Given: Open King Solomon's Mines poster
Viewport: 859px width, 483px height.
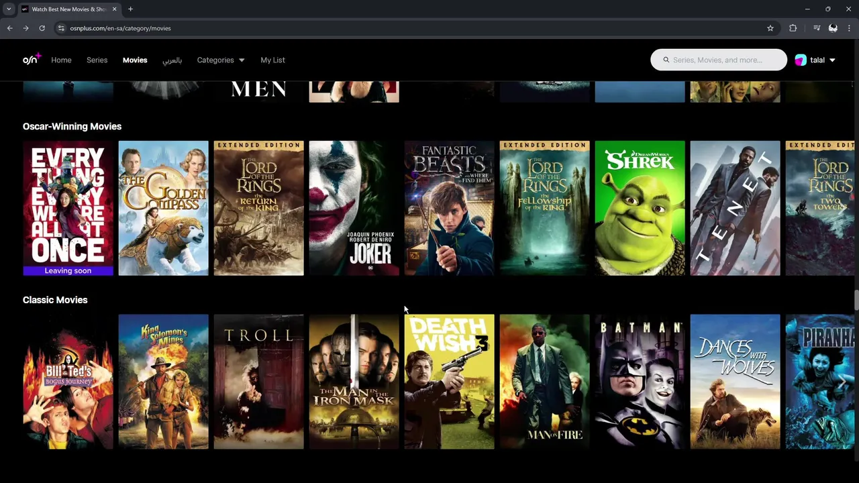Looking at the screenshot, I should point(163,382).
